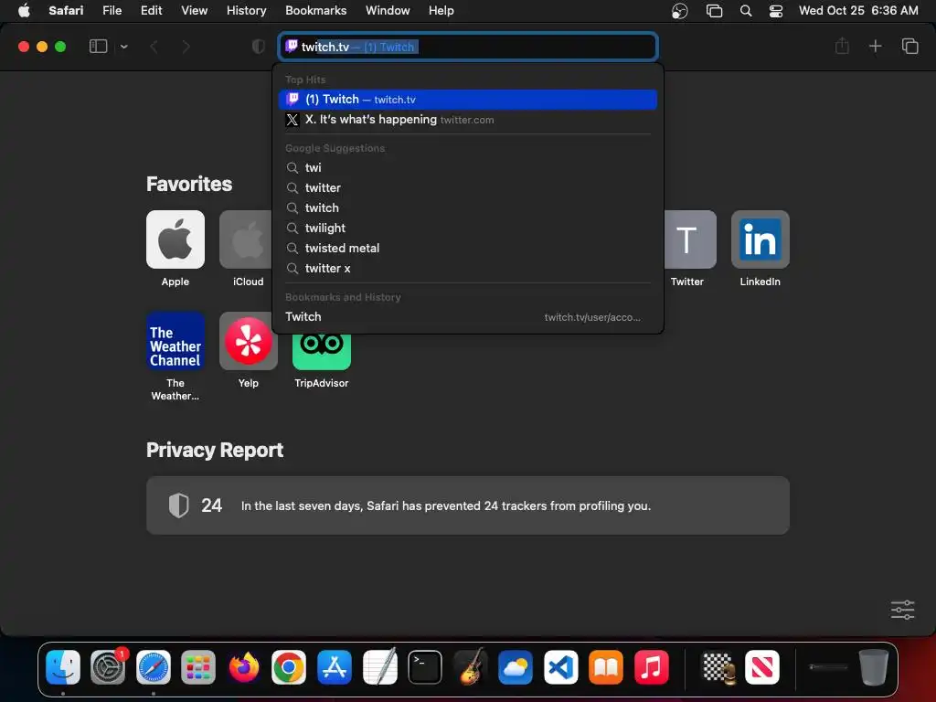This screenshot has width=936, height=702.
Task: Open App Store from the Dock
Action: click(x=335, y=666)
